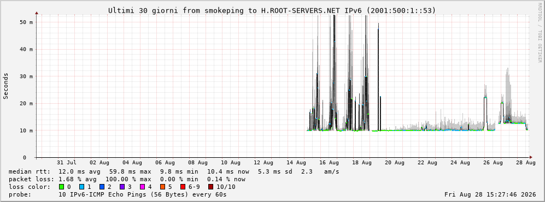
Task: Click the timestamp Fri Aug 28 15:27:46 2026
Action: click(490, 194)
